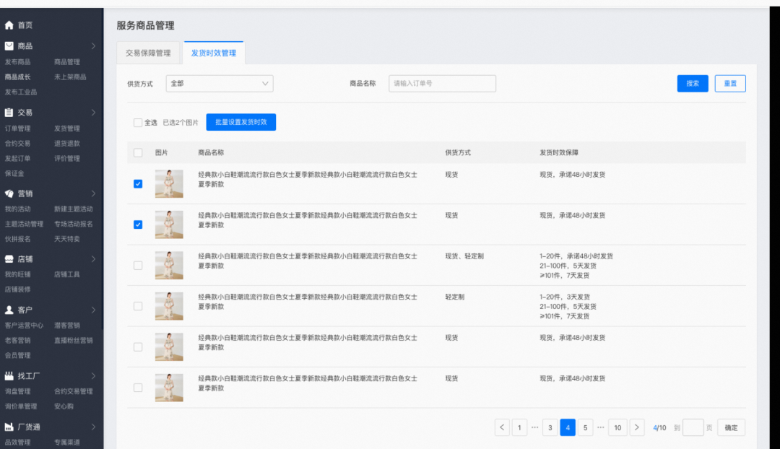Click the 找工厂 section icon
780x449 pixels.
(x=9, y=376)
